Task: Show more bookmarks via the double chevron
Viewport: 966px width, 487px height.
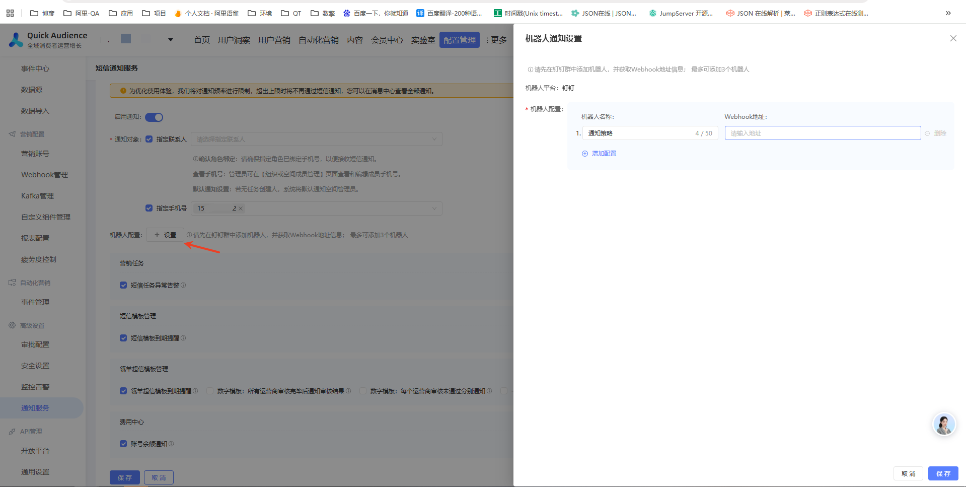Action: click(948, 13)
